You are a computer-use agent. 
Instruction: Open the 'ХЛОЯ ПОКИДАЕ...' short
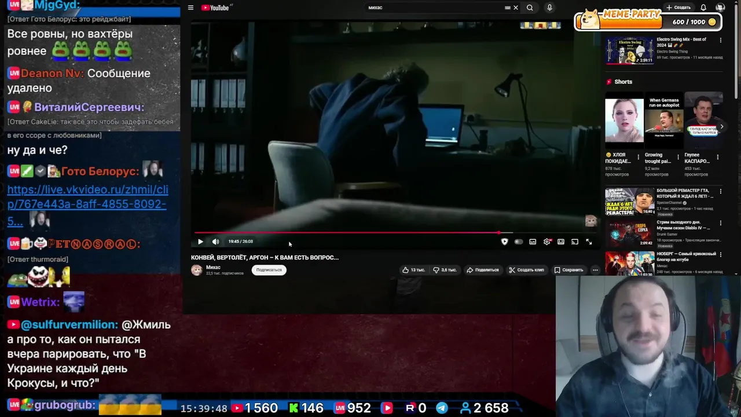624,120
